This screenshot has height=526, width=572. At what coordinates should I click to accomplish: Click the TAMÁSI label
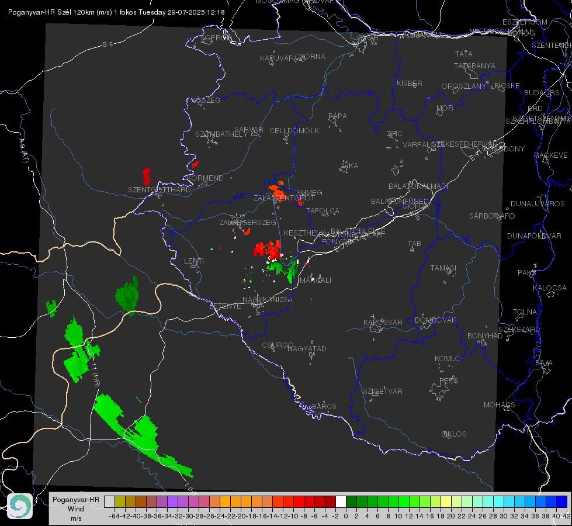point(443,268)
